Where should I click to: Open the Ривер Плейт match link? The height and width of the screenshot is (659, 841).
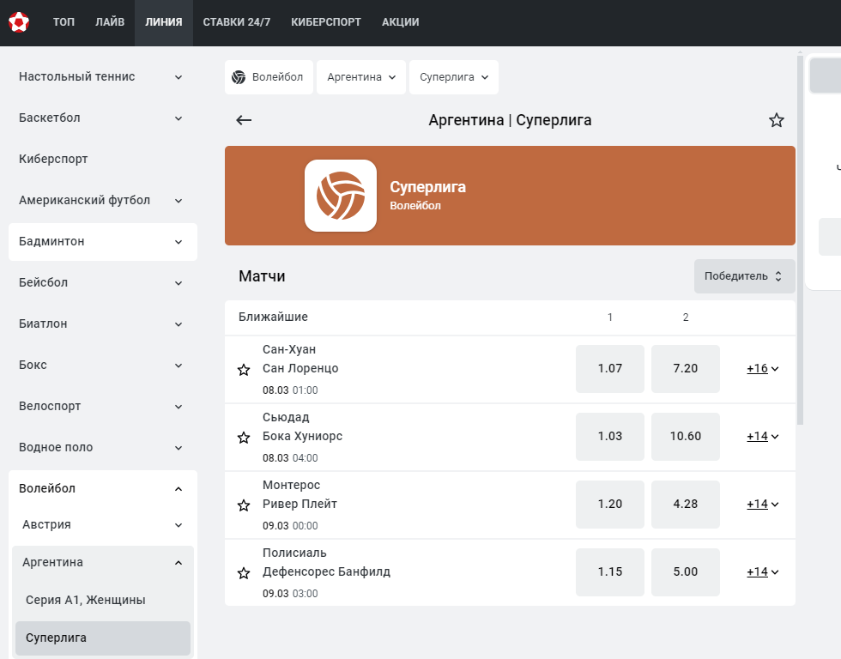tap(299, 504)
